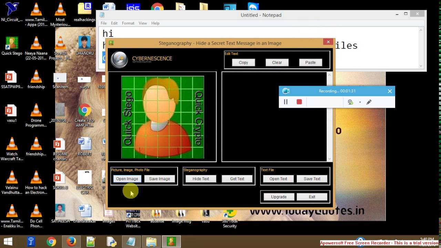This screenshot has height=248, width=441.
Task: Select the vasu1 desktop document icon
Action: tap(12, 113)
